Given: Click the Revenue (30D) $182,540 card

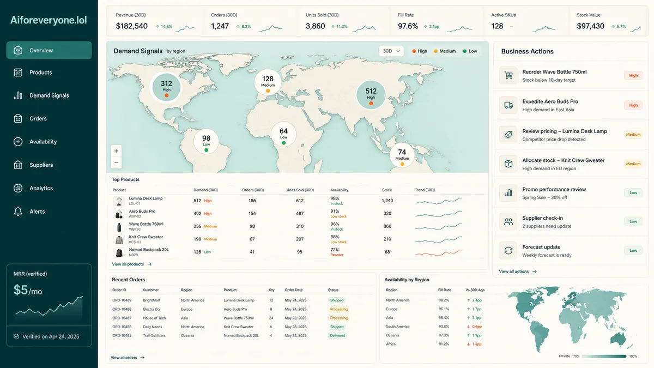Looking at the screenshot, I should click(155, 22).
